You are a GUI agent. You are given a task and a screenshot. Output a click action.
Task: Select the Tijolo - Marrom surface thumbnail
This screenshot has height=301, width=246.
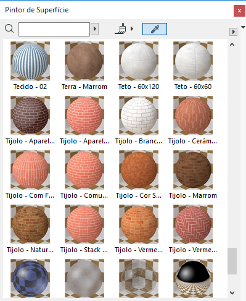coord(193,170)
